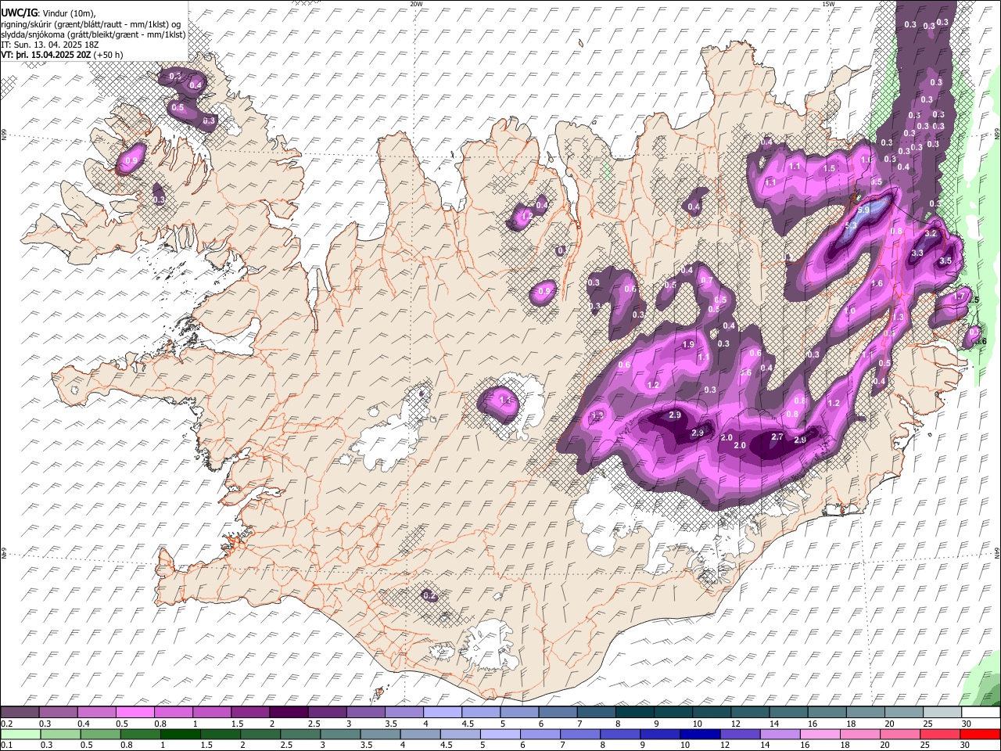Click the valid time 'VT: þri. 15.04.2025 20Z'

[45, 55]
